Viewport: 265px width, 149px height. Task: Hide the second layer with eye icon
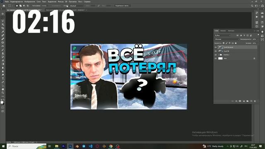tap(215, 51)
